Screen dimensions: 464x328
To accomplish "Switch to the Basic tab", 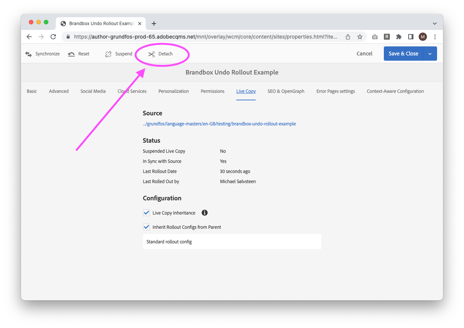I will click(x=32, y=91).
